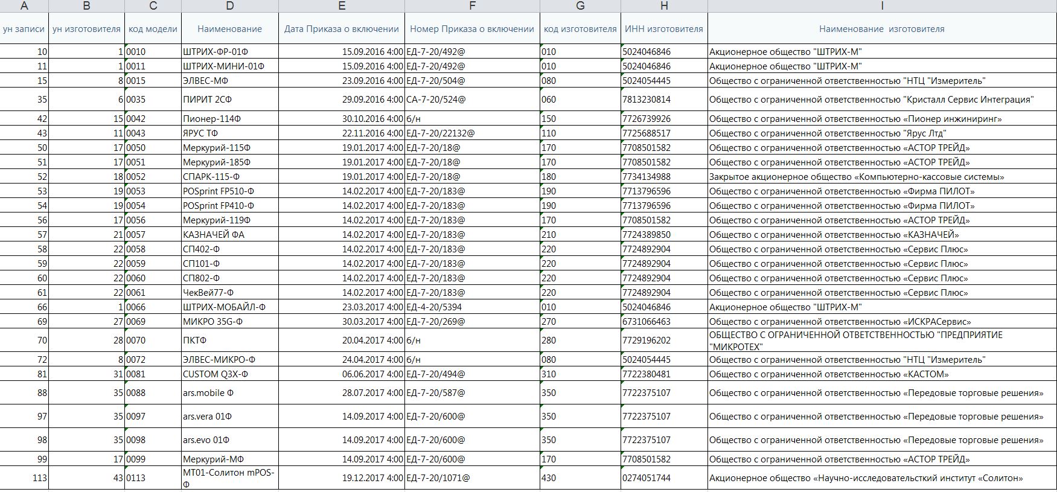The height and width of the screenshot is (492, 1057).
Task: Select the cell 'СП402-Ф'
Action: click(230, 249)
